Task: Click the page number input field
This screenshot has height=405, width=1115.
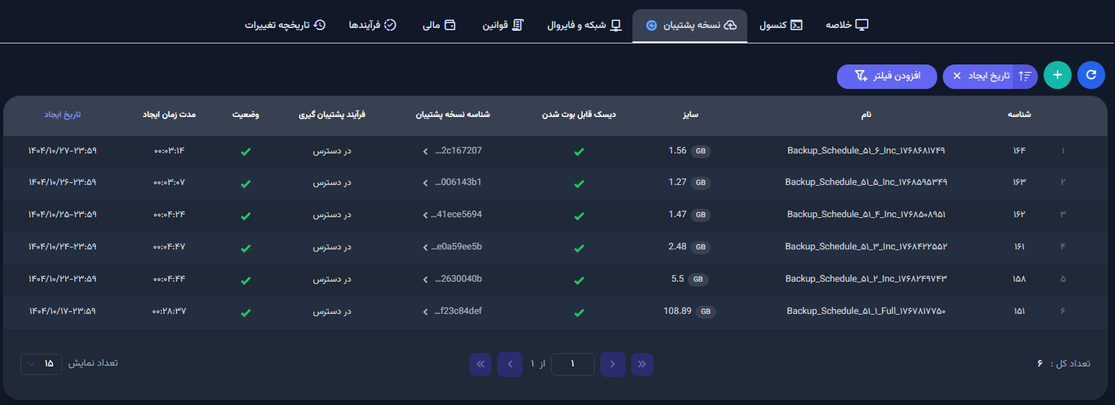Action: [x=573, y=364]
